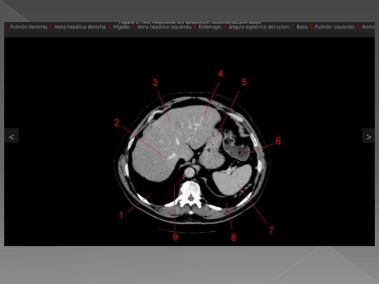379x284 pixels.
Task: Click red number 3 label above liver
Action: click(155, 83)
